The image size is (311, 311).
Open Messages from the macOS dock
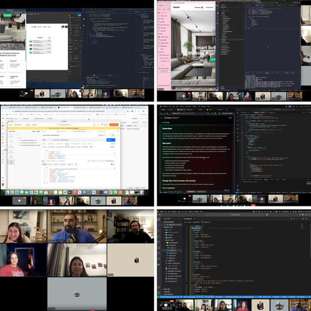(x=22, y=192)
